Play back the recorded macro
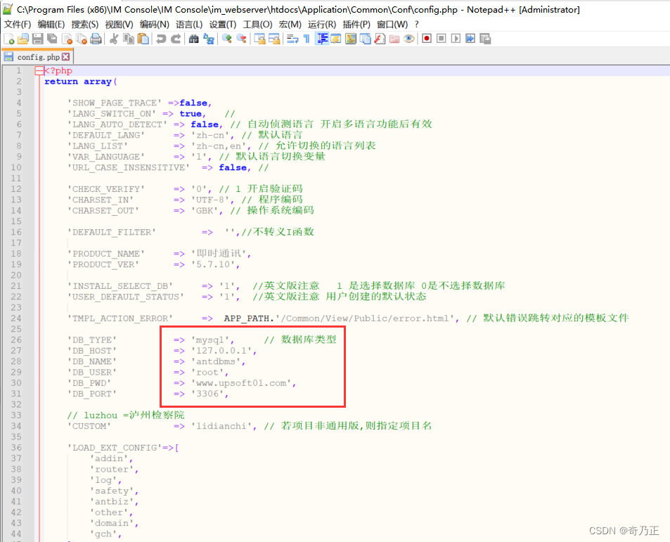670x542 pixels. coord(456,39)
